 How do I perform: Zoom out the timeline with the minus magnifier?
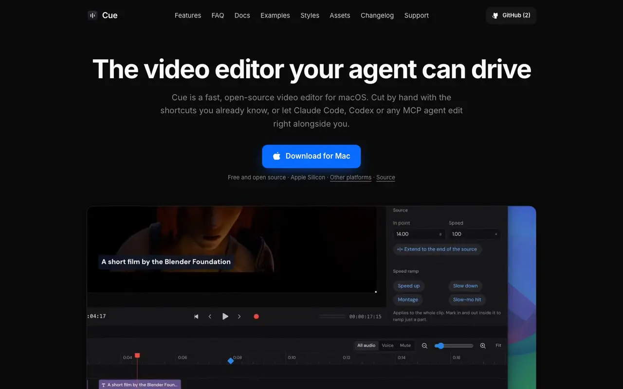point(424,346)
